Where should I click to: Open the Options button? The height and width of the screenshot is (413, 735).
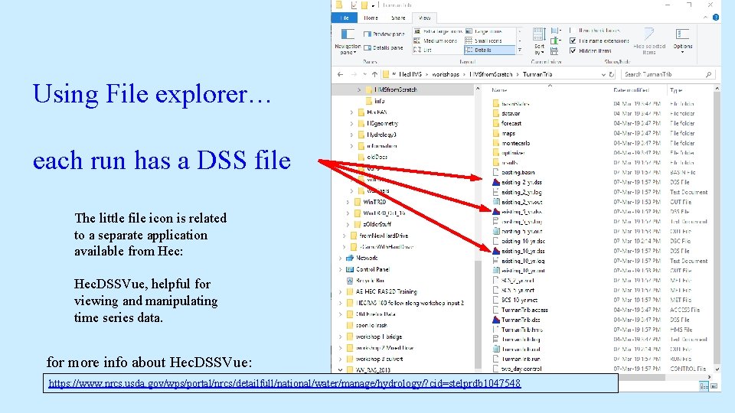682,41
